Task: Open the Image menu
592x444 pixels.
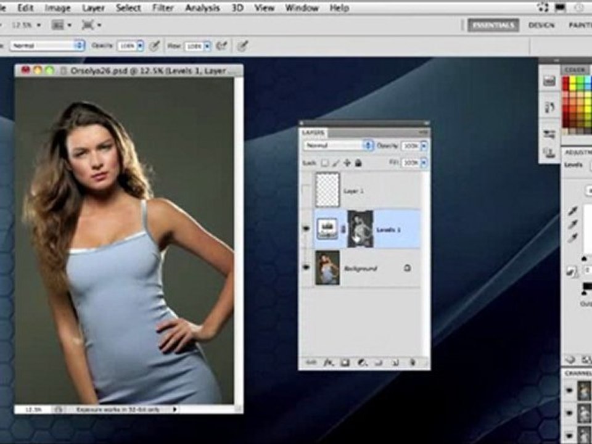Action: pos(58,7)
